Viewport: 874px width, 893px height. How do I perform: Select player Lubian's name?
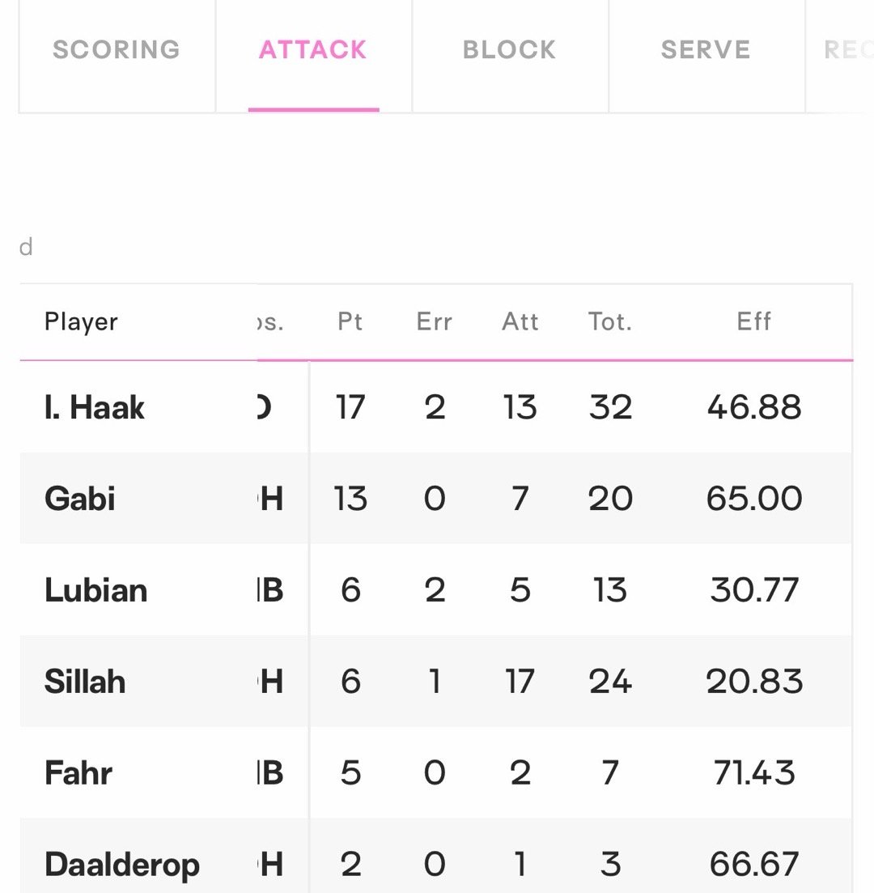[x=96, y=590]
